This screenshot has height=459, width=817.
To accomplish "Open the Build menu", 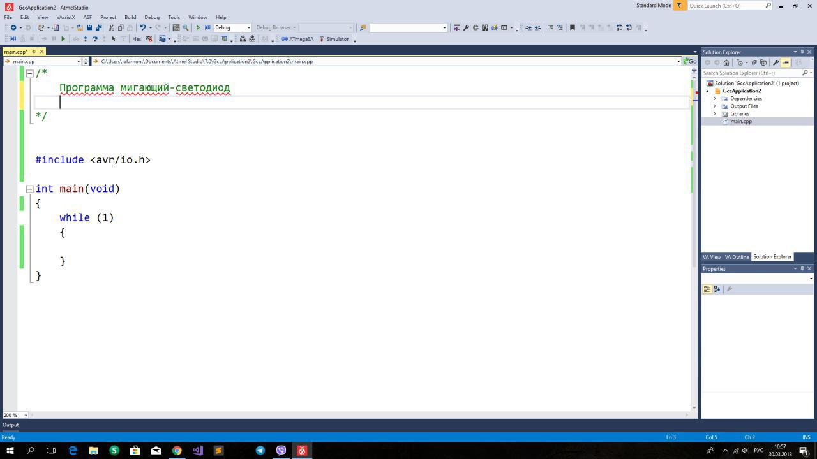I will [130, 17].
